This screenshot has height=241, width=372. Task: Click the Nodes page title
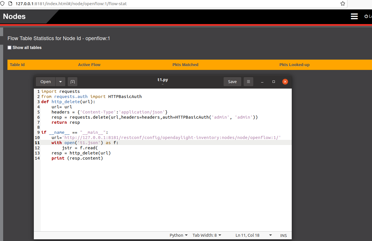14,16
